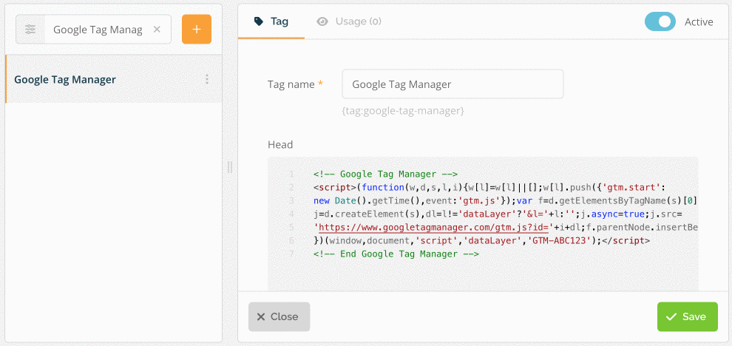The image size is (732, 346).
Task: Switch to the Usage (0) tab
Action: point(349,21)
